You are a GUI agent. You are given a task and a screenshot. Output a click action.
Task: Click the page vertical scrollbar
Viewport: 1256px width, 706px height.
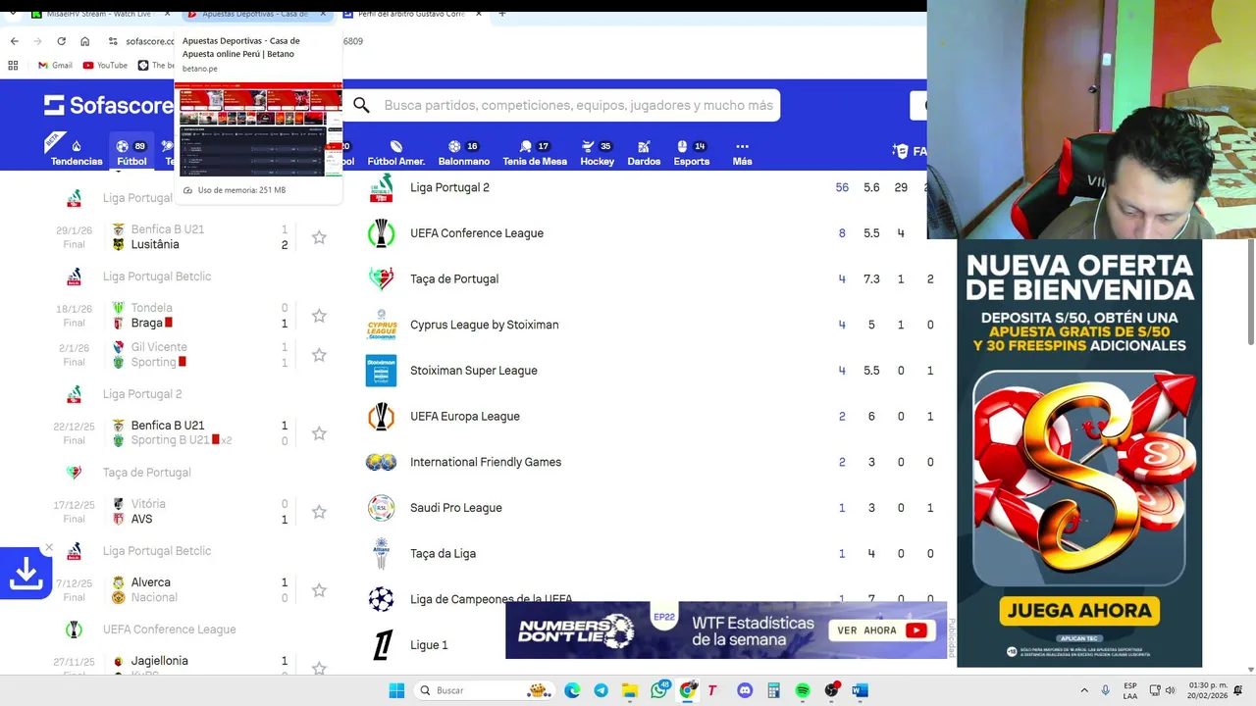(x=1250, y=290)
